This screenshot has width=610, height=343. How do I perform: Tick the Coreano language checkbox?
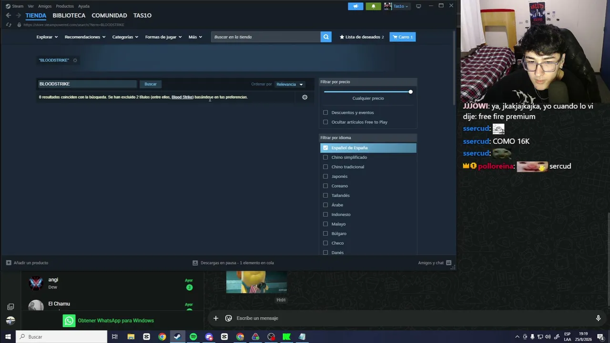coord(325,186)
